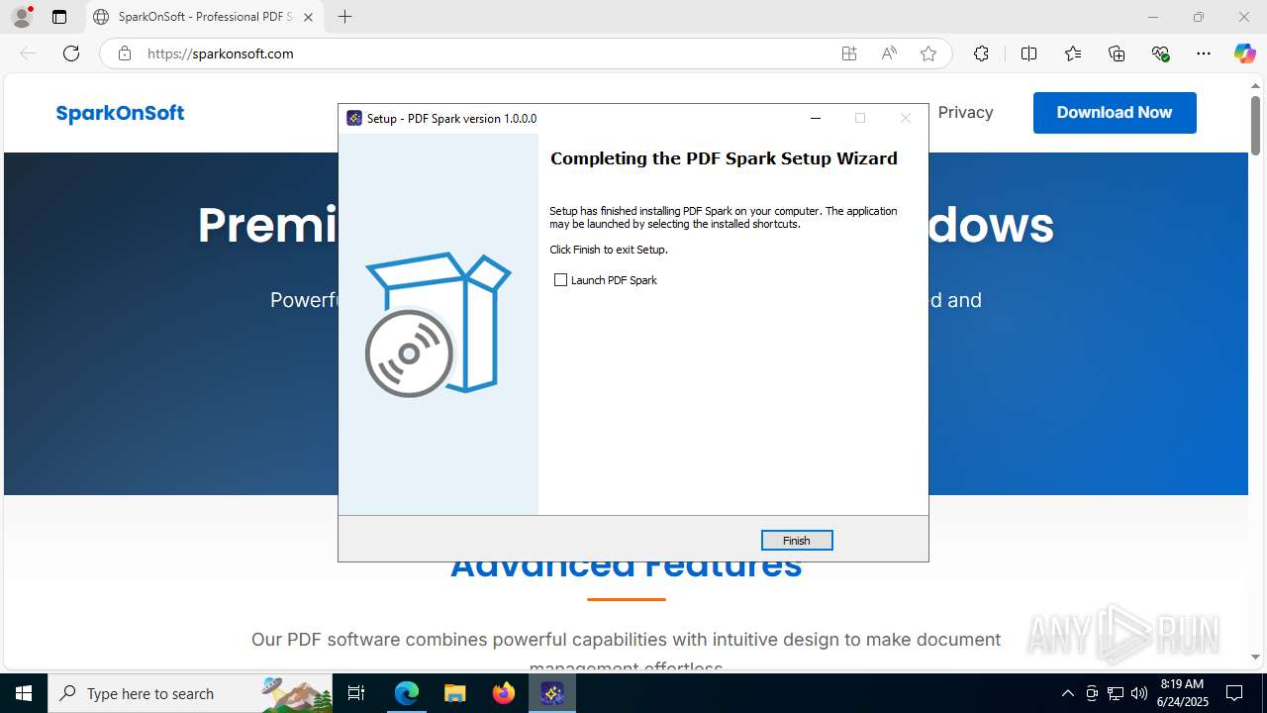Select the PDF Spark setup taskbar item
1267x713 pixels.
(552, 693)
